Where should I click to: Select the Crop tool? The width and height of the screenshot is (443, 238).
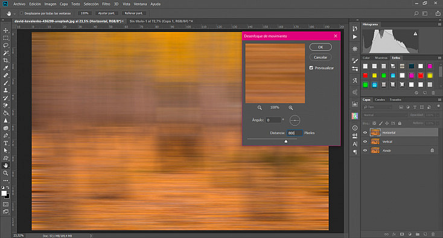pyautogui.click(x=5, y=60)
